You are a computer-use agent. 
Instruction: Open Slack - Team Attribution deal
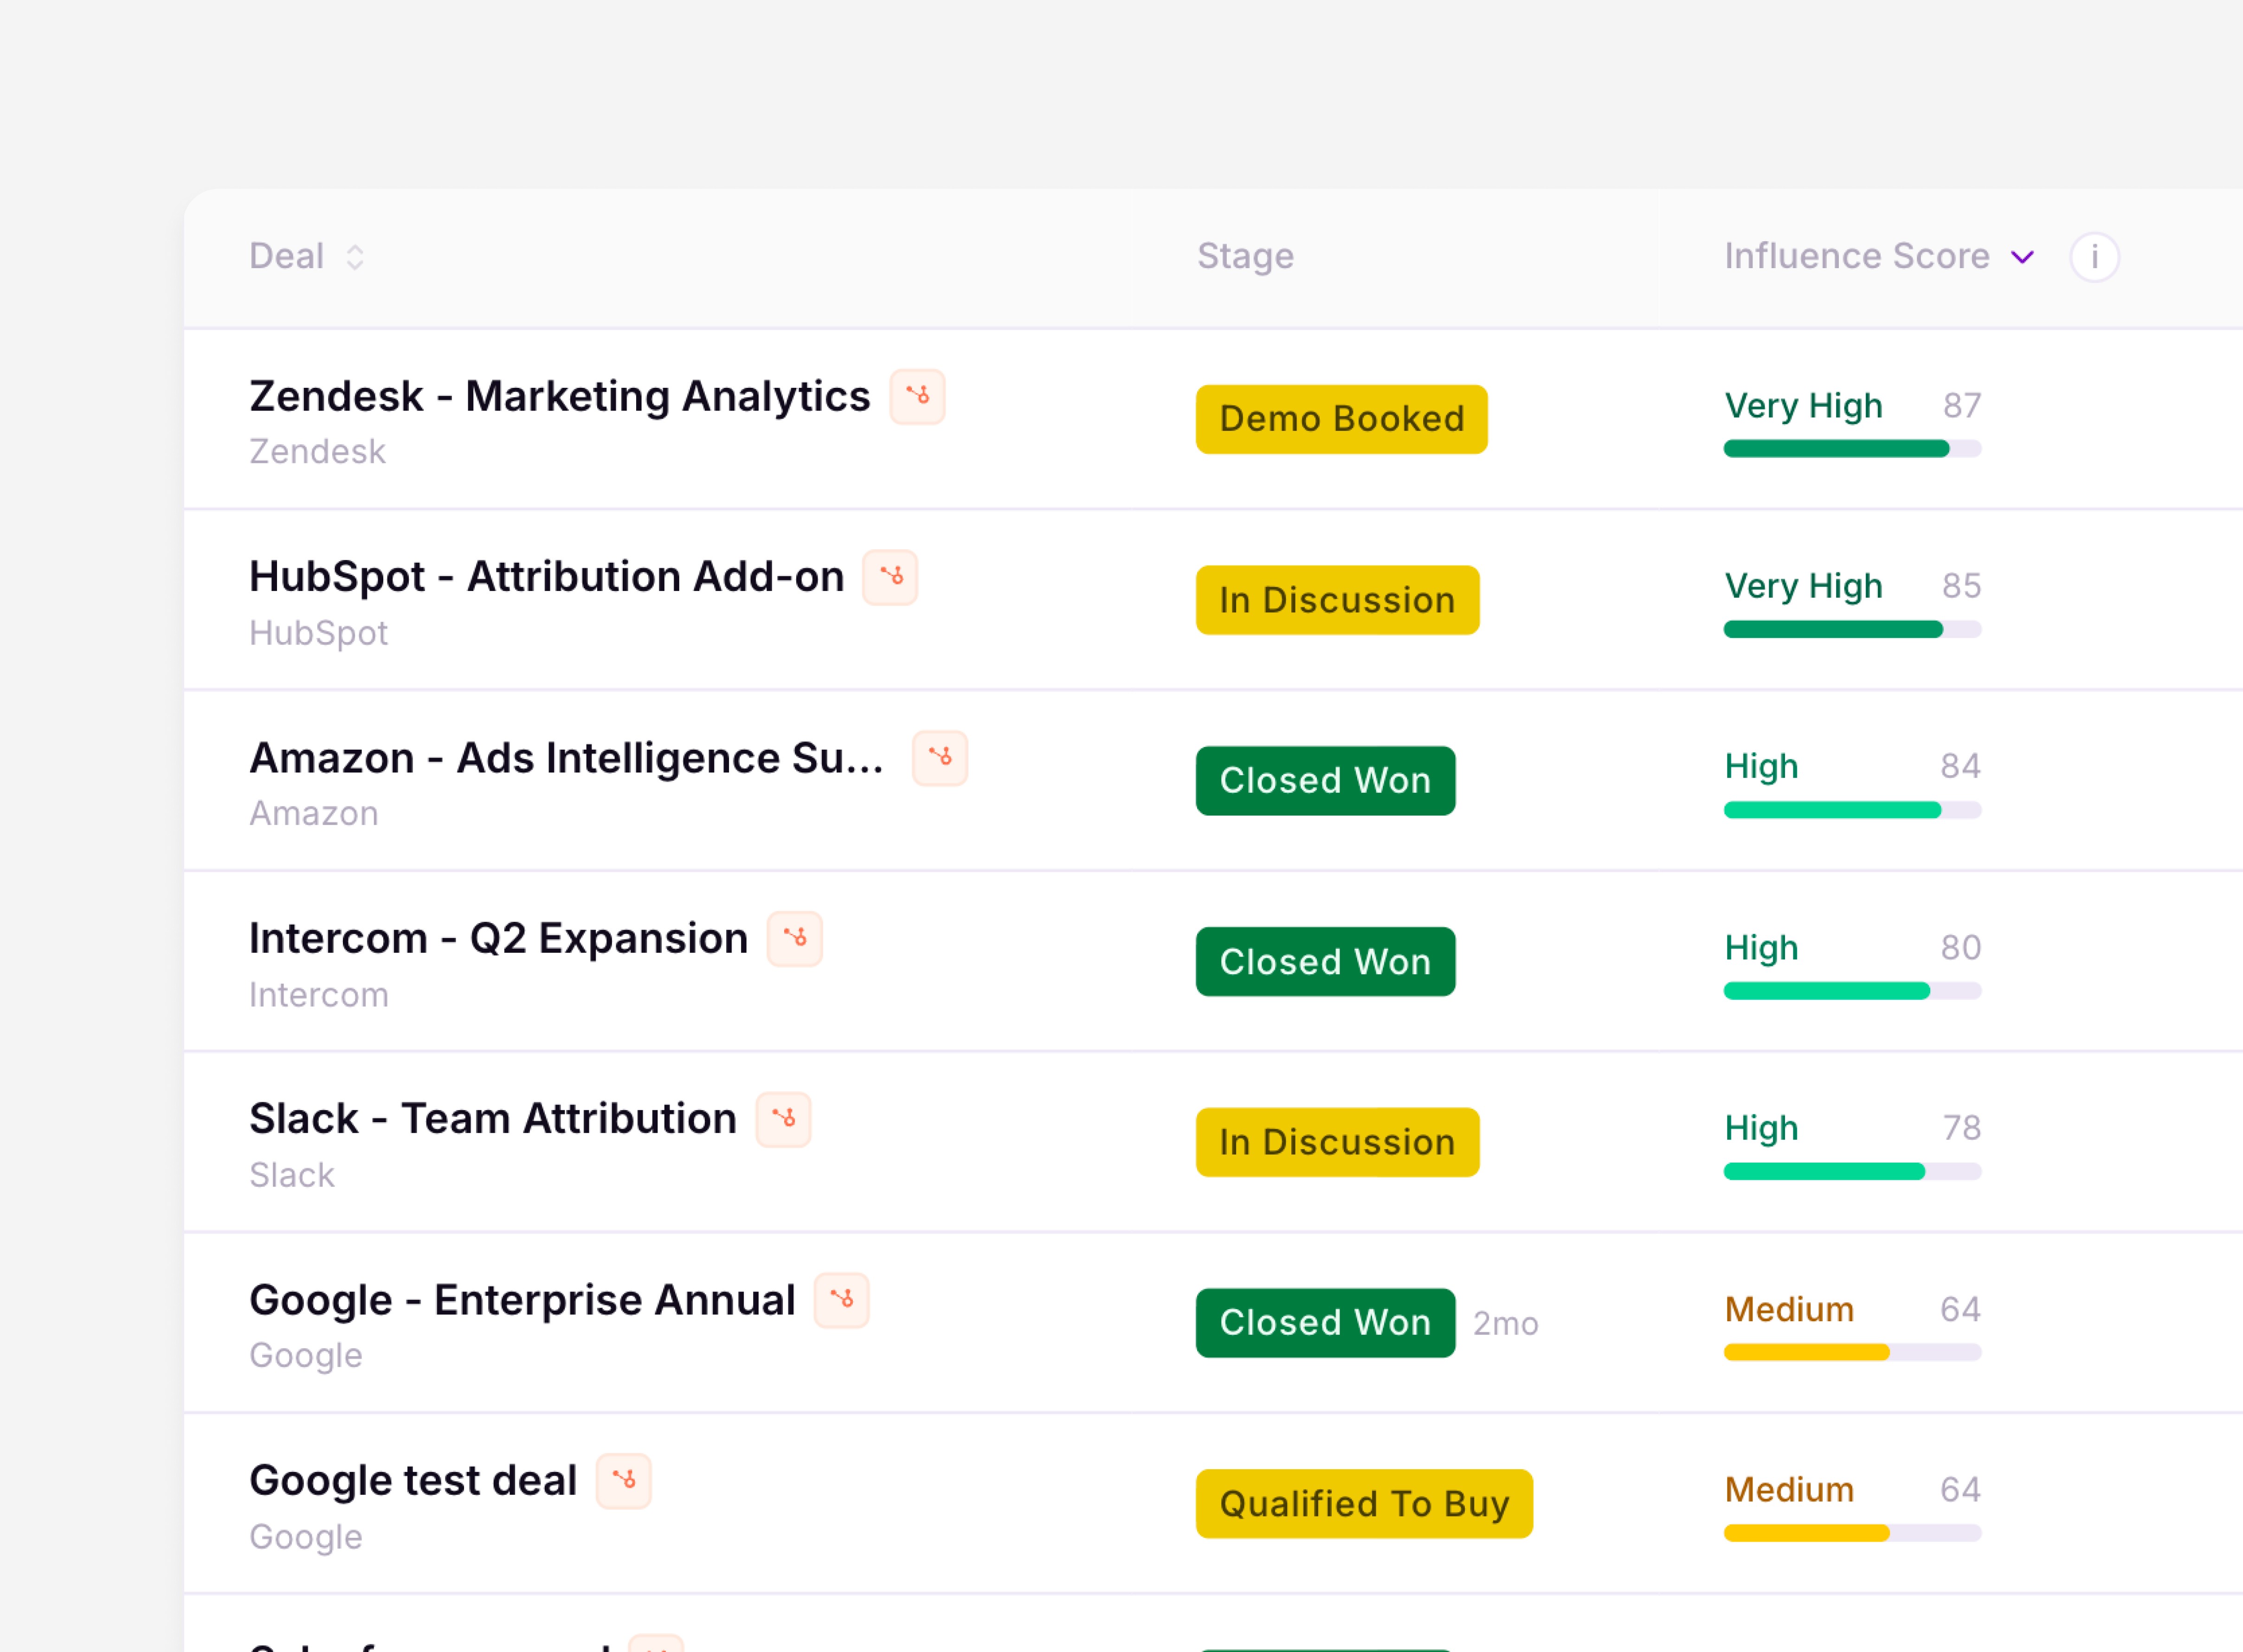point(492,1119)
